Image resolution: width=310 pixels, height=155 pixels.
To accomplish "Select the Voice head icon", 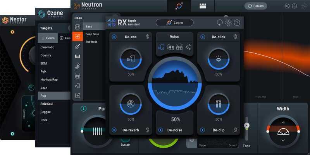I will 161,47.
